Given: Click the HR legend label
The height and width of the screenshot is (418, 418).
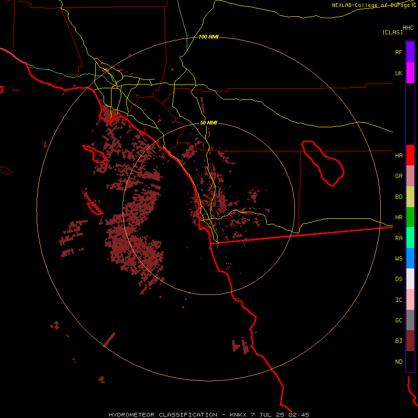Looking at the screenshot, I should pos(398,217).
